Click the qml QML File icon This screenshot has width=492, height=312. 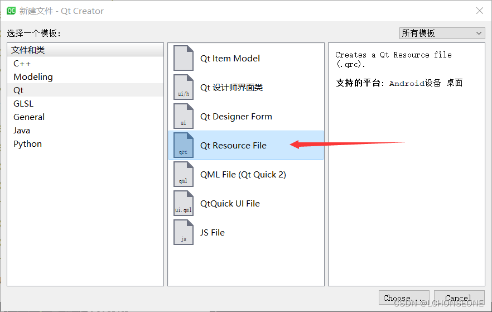point(184,174)
